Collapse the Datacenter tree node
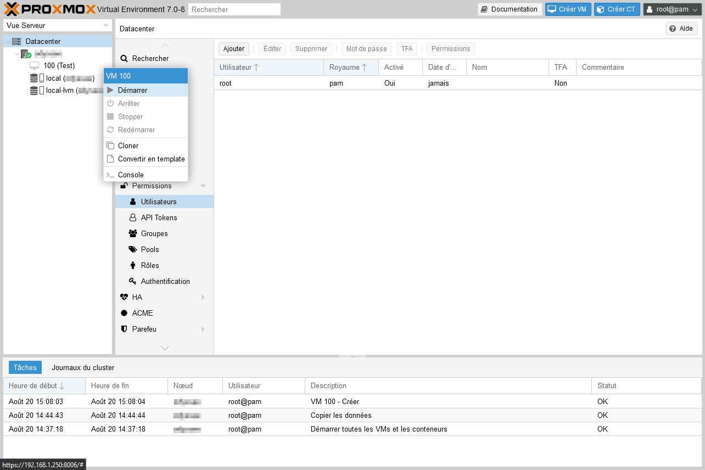This screenshot has height=470, width=705. coord(8,42)
